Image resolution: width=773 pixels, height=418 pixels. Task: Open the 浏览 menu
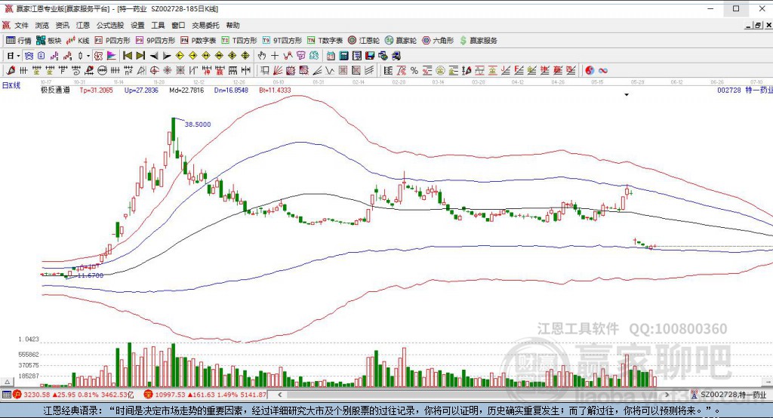[x=42, y=25]
